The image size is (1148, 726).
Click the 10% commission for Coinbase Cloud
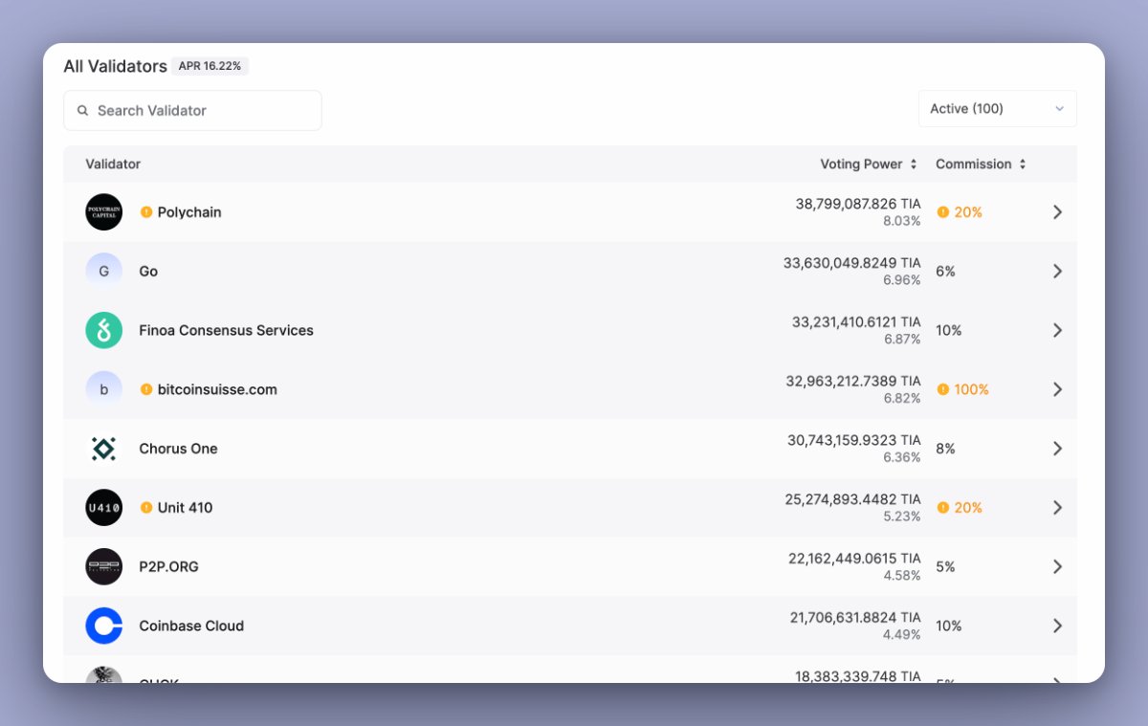click(x=949, y=626)
